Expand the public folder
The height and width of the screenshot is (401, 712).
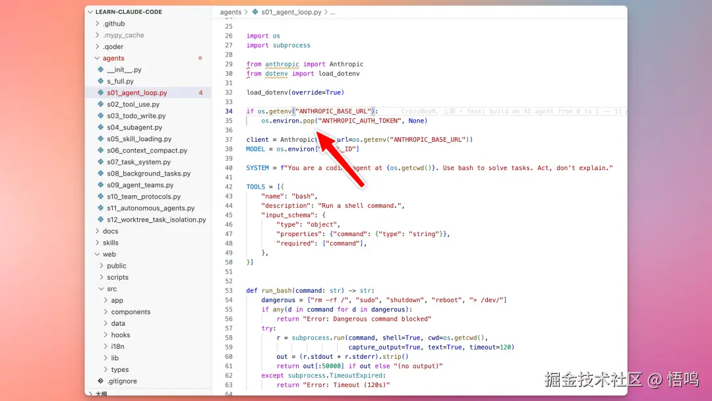pyautogui.click(x=102, y=266)
